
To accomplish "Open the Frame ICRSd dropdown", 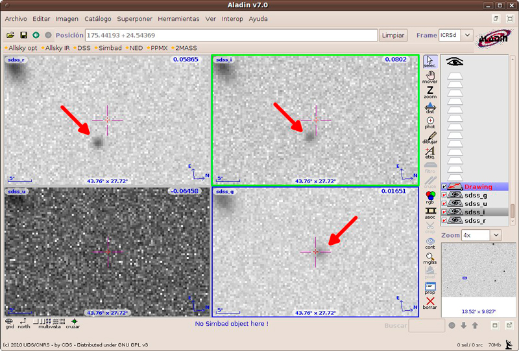I will point(467,35).
